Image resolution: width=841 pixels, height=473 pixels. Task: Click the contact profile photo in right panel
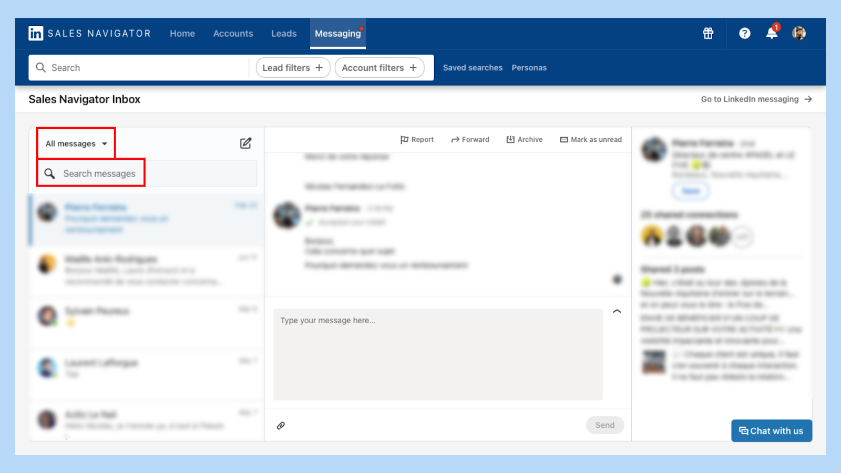(x=654, y=150)
